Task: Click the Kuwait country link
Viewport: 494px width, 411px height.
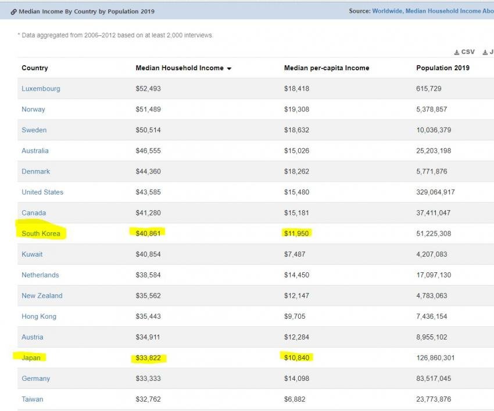Action: (32, 254)
